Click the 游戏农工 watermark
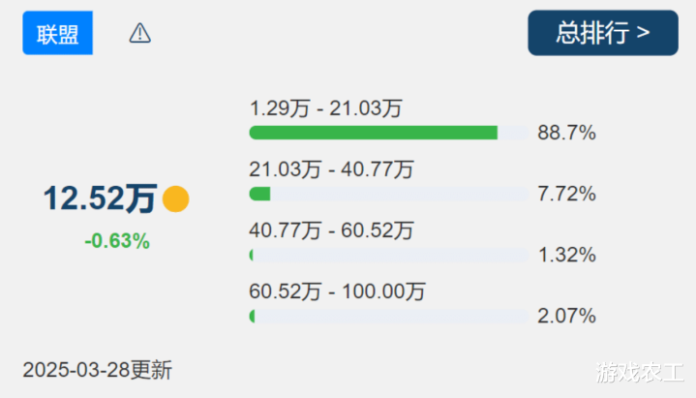The image size is (696, 398). 640,372
